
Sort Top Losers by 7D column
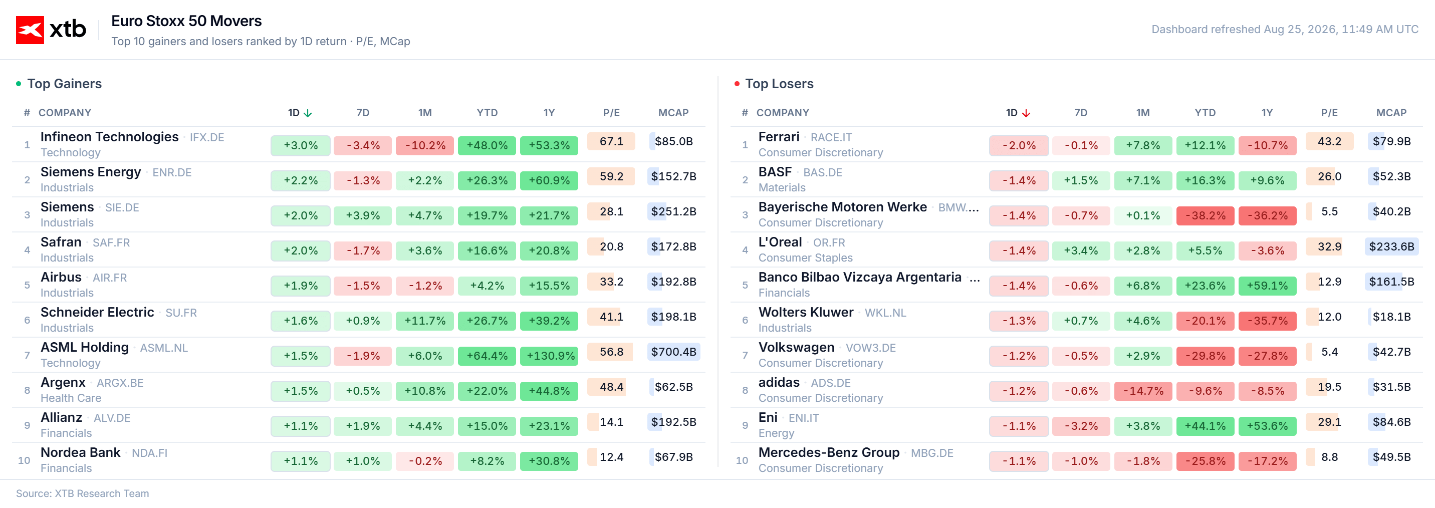coord(1080,113)
